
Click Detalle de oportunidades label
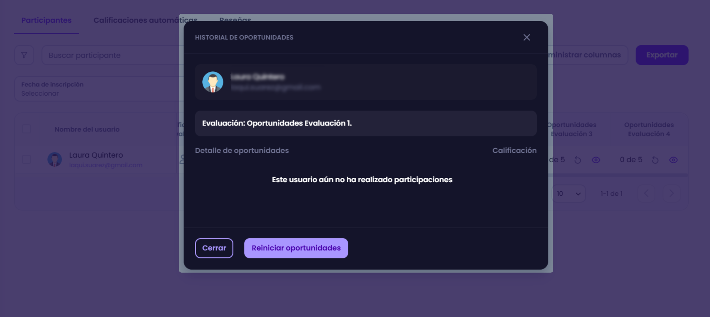[x=242, y=151]
